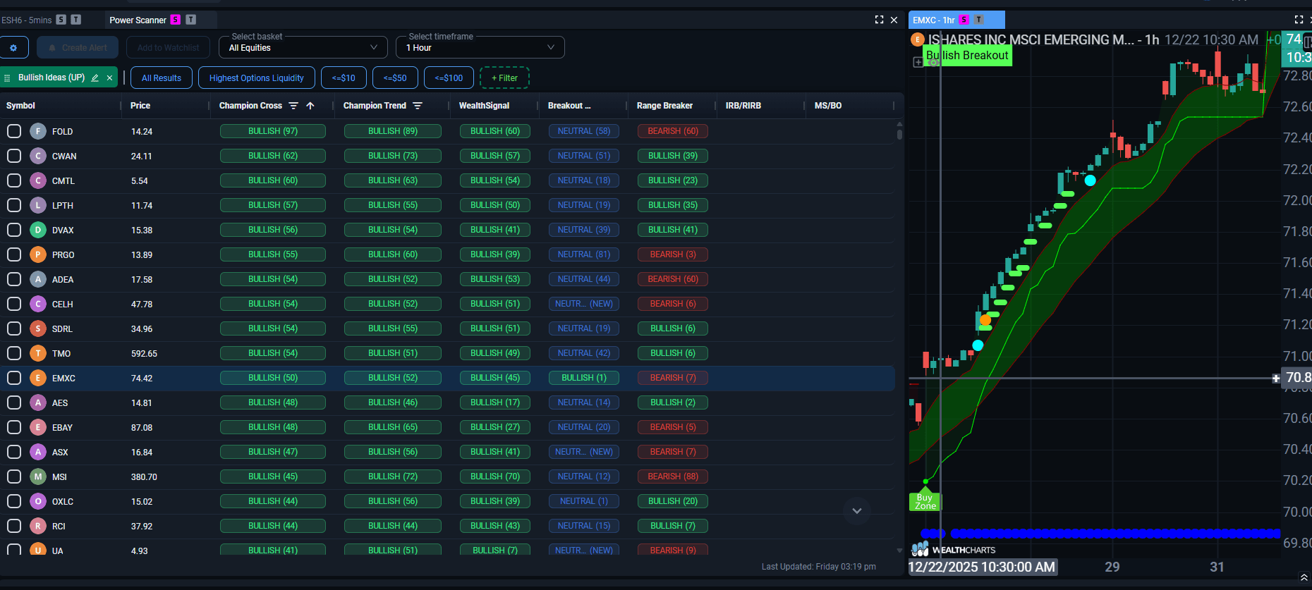Click the WealthCharts logo on chart
The width and height of the screenshot is (1312, 590).
953,549
